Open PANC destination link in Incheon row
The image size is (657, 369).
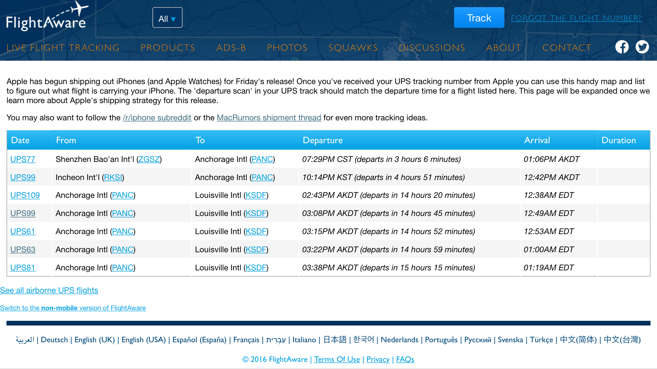click(x=262, y=177)
